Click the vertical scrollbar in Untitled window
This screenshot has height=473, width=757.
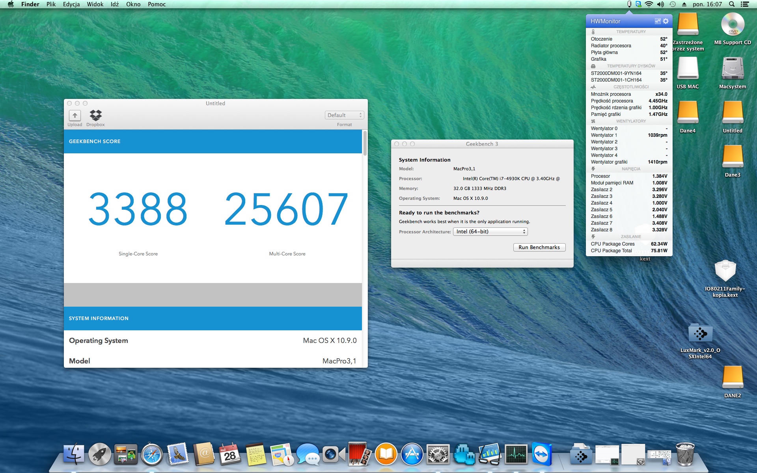(365, 143)
